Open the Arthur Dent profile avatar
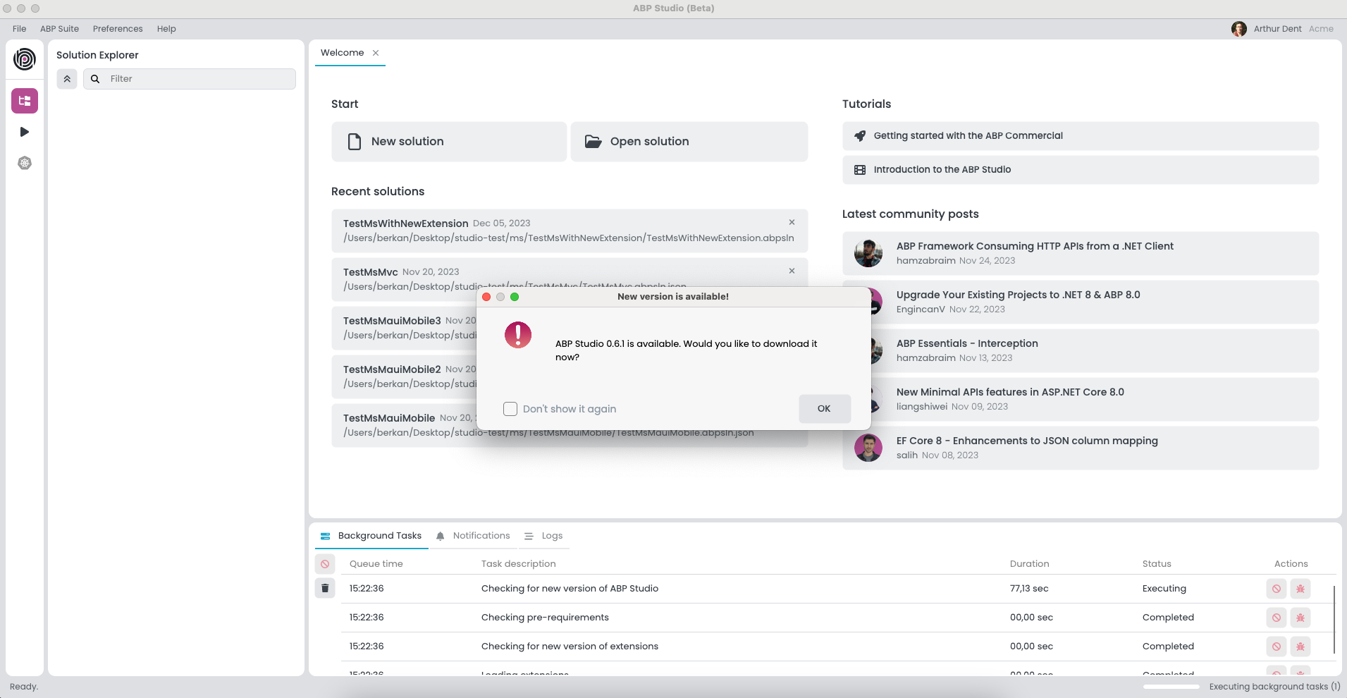The height and width of the screenshot is (698, 1347). pyautogui.click(x=1241, y=28)
